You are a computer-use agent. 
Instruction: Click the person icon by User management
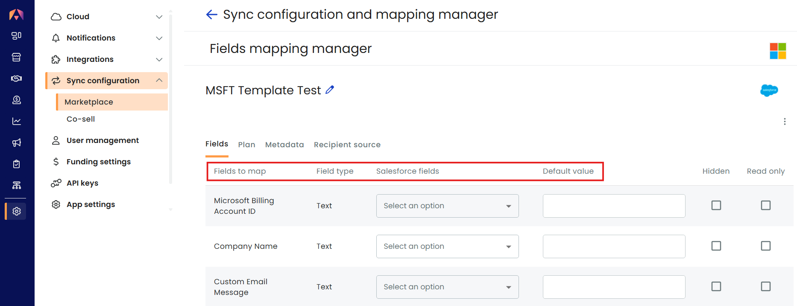56,140
